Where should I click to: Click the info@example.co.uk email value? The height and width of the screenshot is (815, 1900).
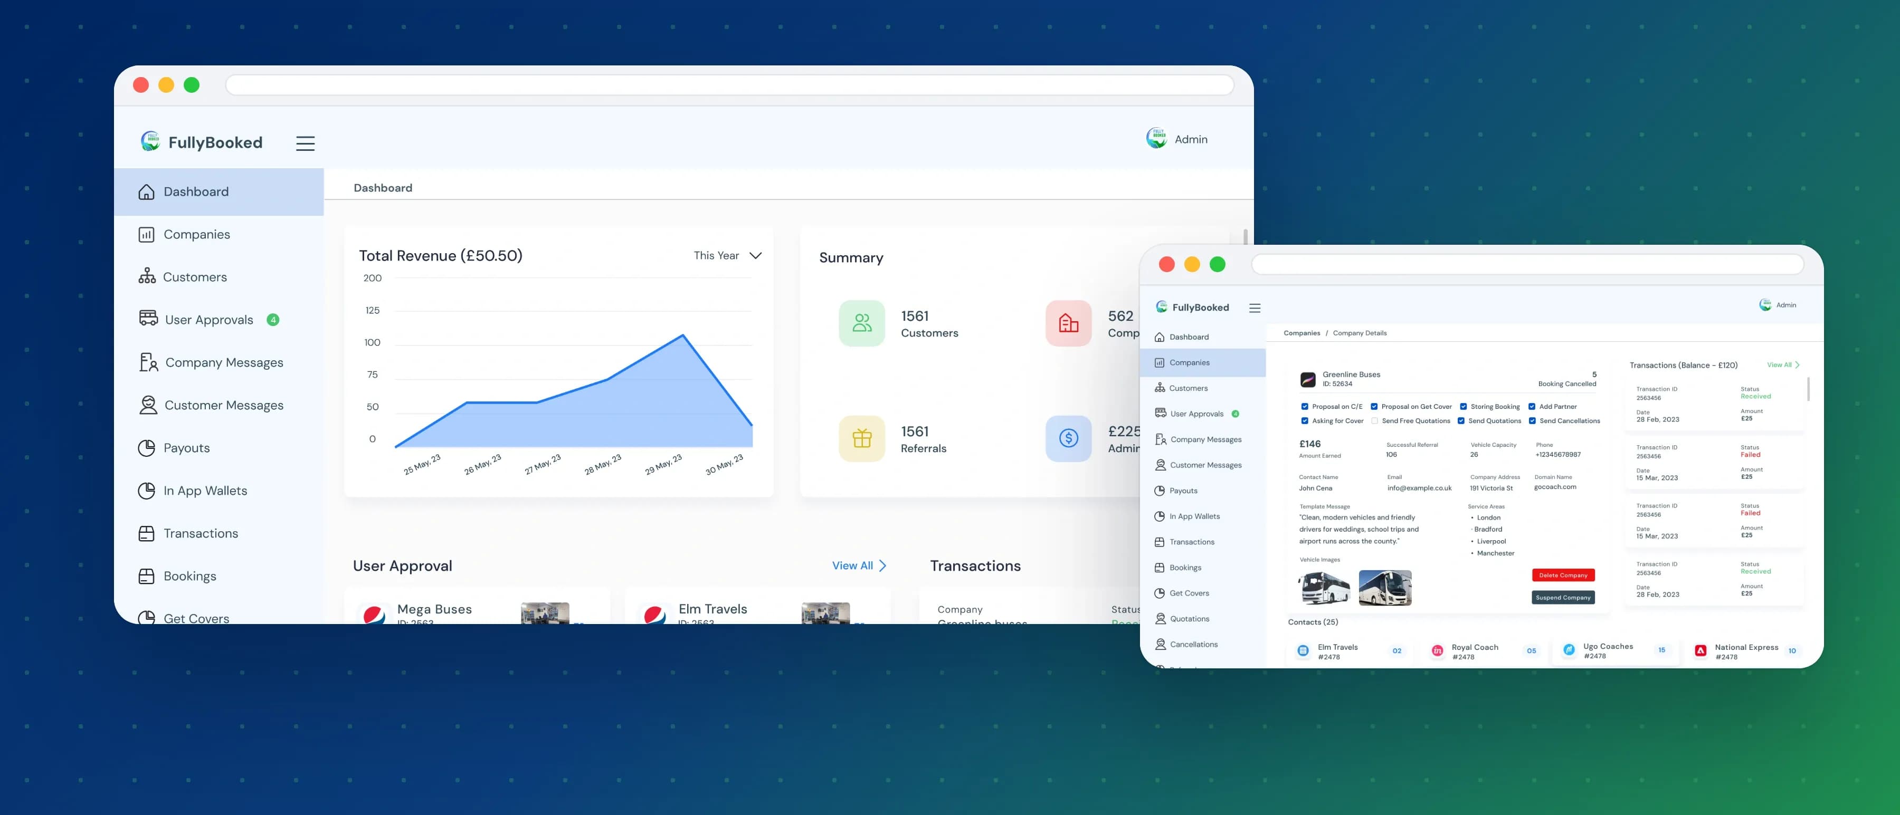(1419, 488)
